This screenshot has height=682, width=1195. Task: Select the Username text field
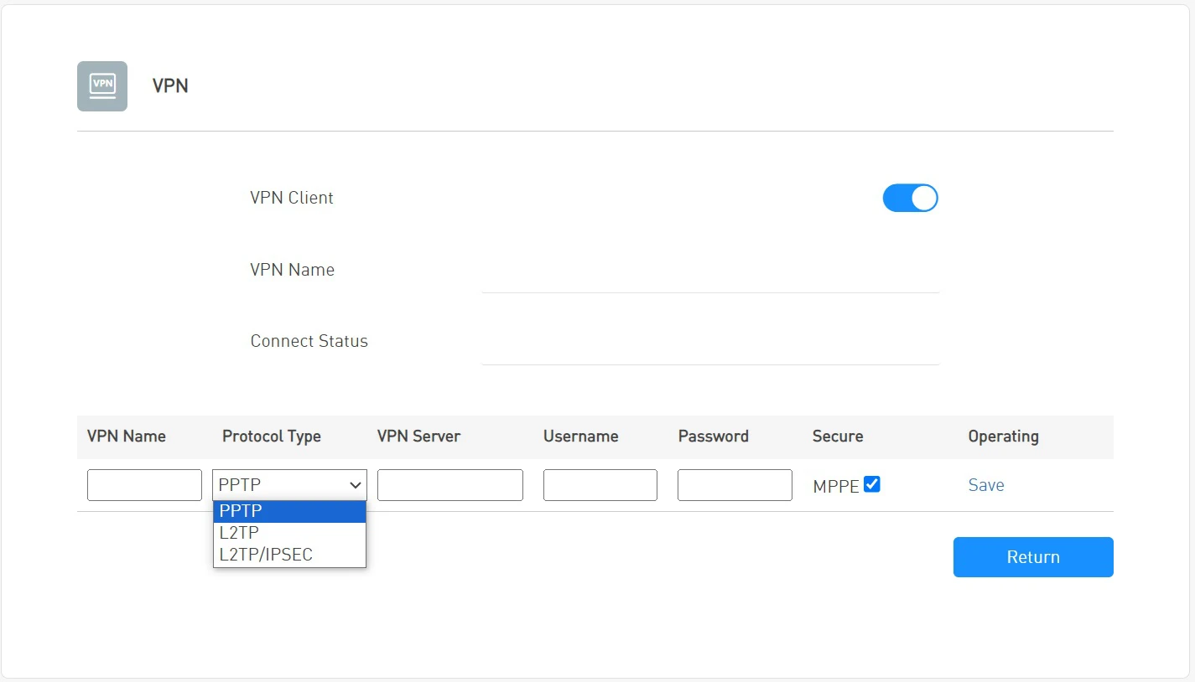[600, 485]
